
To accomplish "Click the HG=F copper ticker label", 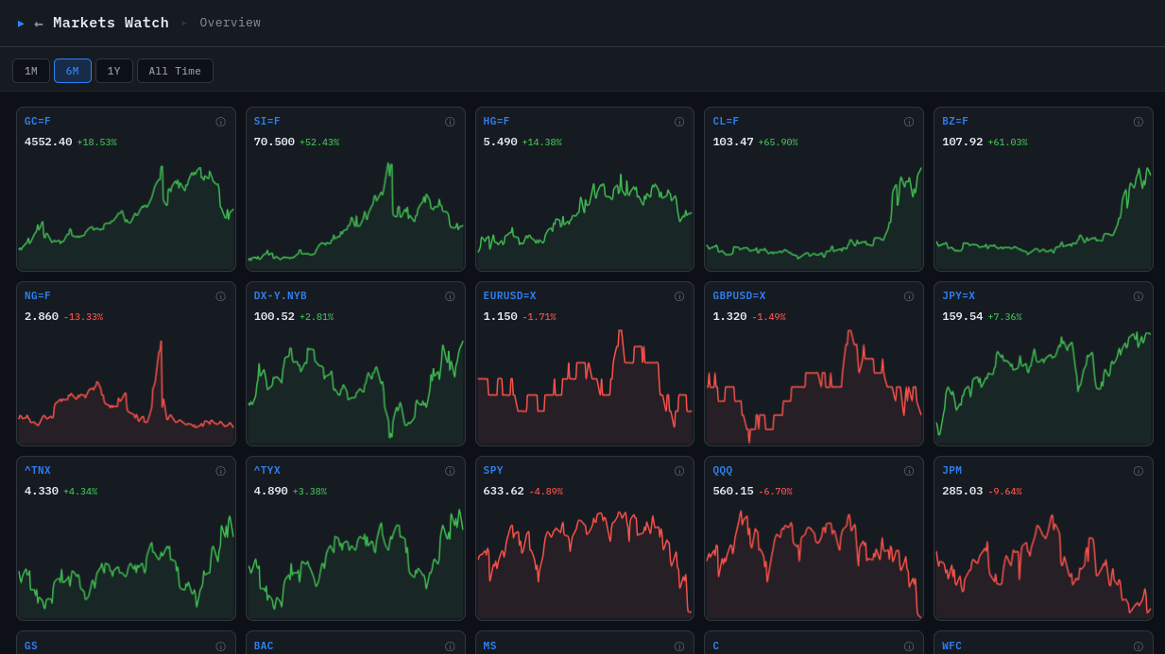I will pos(496,122).
